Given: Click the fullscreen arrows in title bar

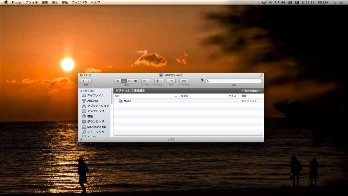Looking at the screenshot, I should (x=261, y=75).
